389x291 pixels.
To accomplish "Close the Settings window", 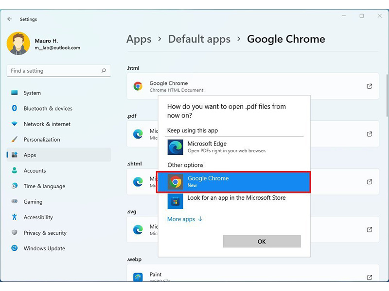I will click(380, 16).
